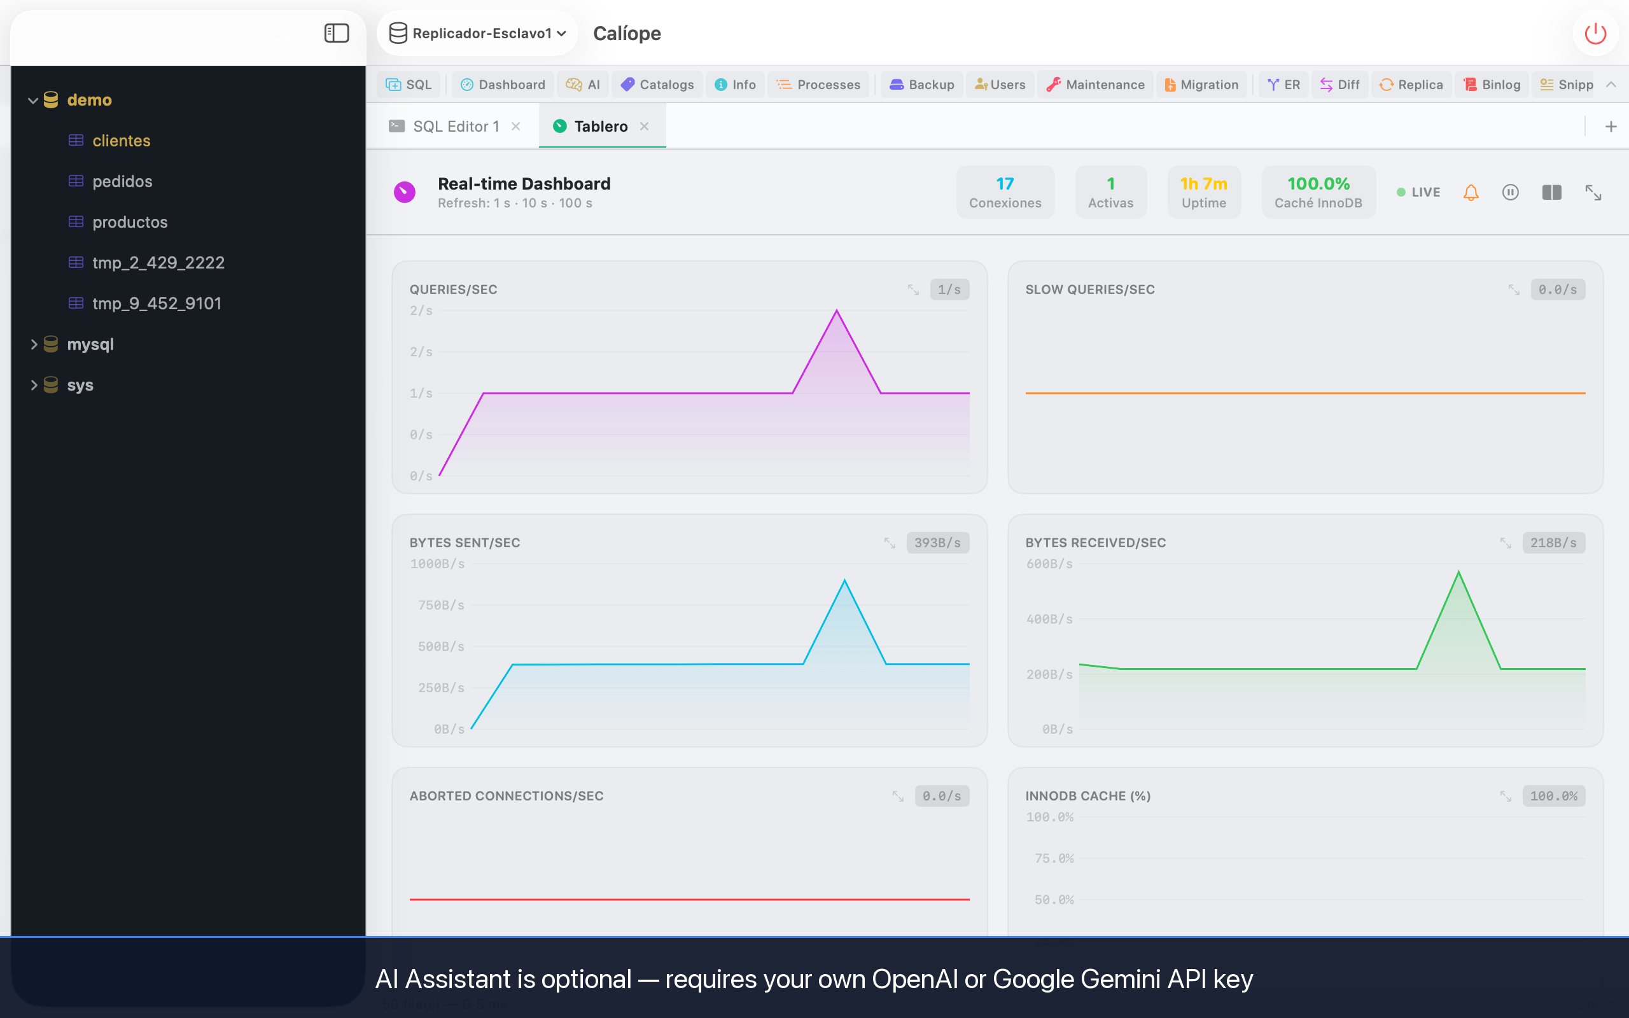Open the ER diagram tool
Screen dimensions: 1629x1018
1283,85
